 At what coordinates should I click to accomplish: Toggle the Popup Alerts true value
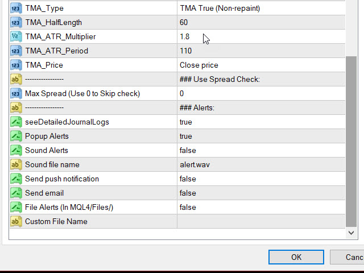coord(260,136)
